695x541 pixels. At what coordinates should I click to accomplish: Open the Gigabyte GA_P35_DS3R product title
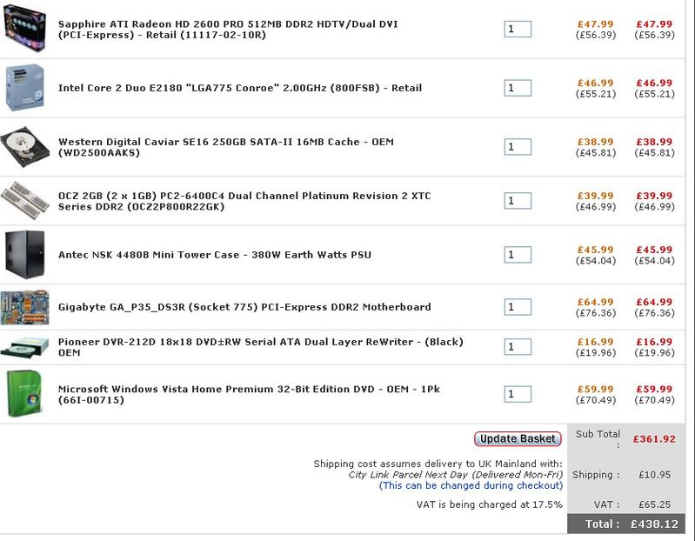click(244, 307)
